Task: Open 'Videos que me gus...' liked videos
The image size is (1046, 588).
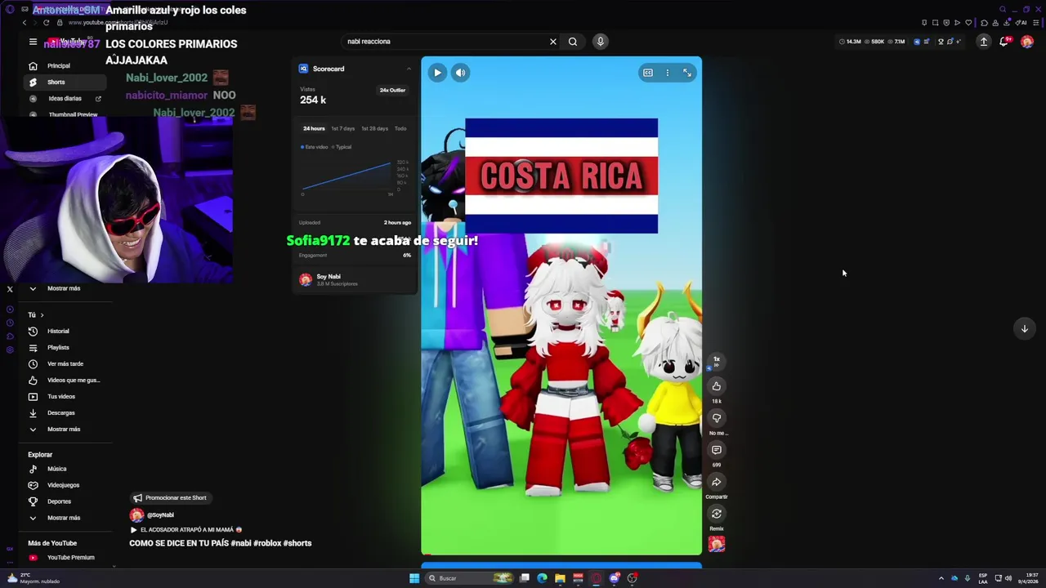Action: tap(65, 380)
